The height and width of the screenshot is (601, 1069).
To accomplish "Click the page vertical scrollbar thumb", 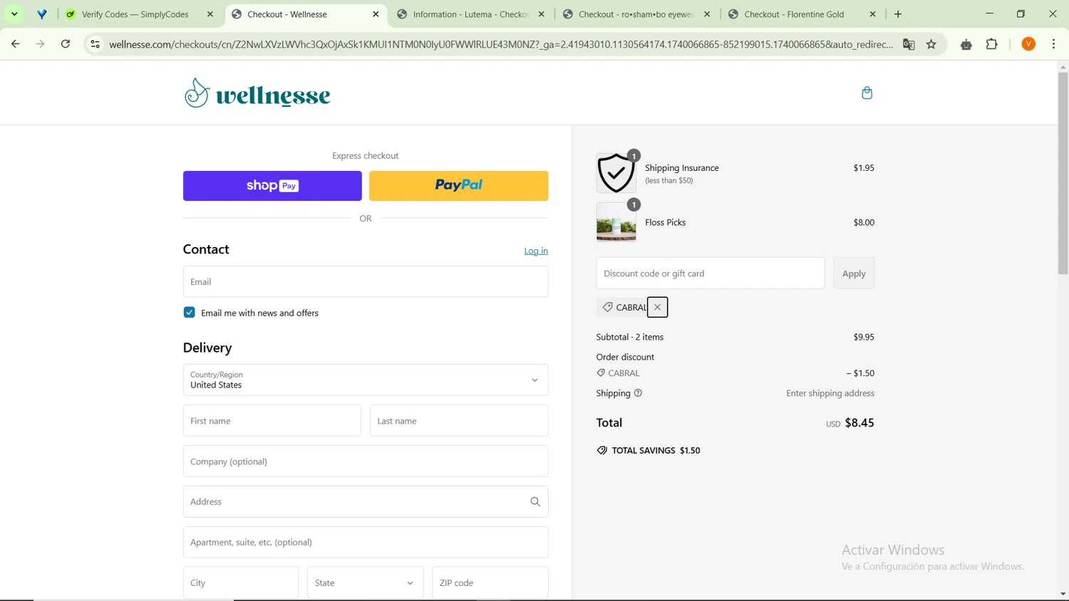I will coord(1063,173).
